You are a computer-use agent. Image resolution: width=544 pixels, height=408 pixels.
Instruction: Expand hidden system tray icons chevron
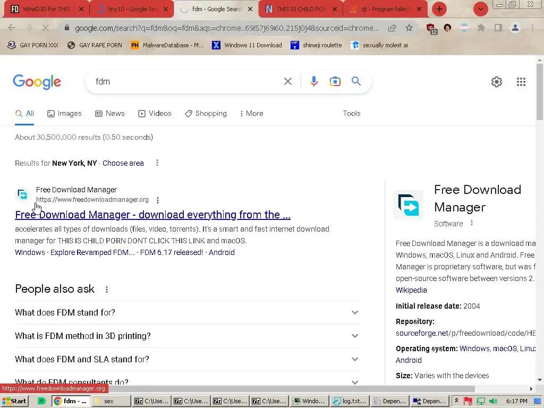456,401
